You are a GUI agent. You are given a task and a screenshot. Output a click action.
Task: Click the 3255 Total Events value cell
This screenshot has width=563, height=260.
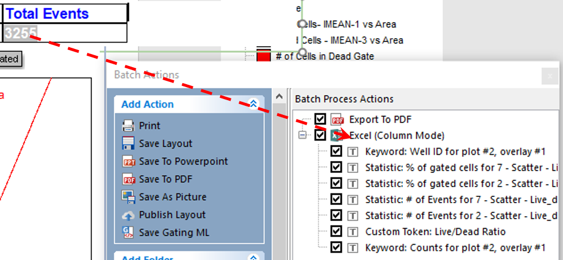[64, 33]
